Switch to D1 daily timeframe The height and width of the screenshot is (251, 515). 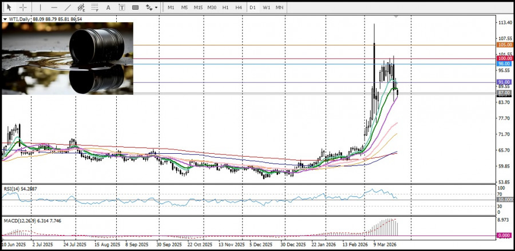[x=253, y=7]
